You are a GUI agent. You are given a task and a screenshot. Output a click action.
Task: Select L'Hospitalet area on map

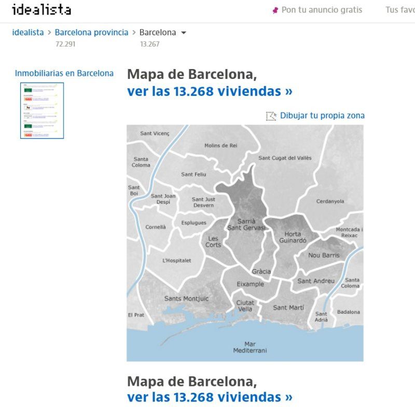[176, 260]
